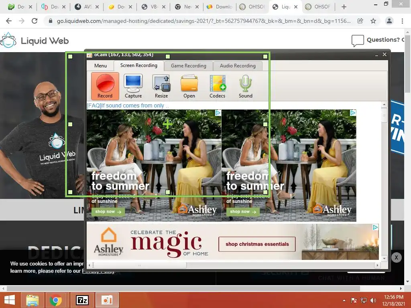Screen dimensions: 411x308
Task: Click the Capture monitor icon in oCam
Action: point(133,86)
